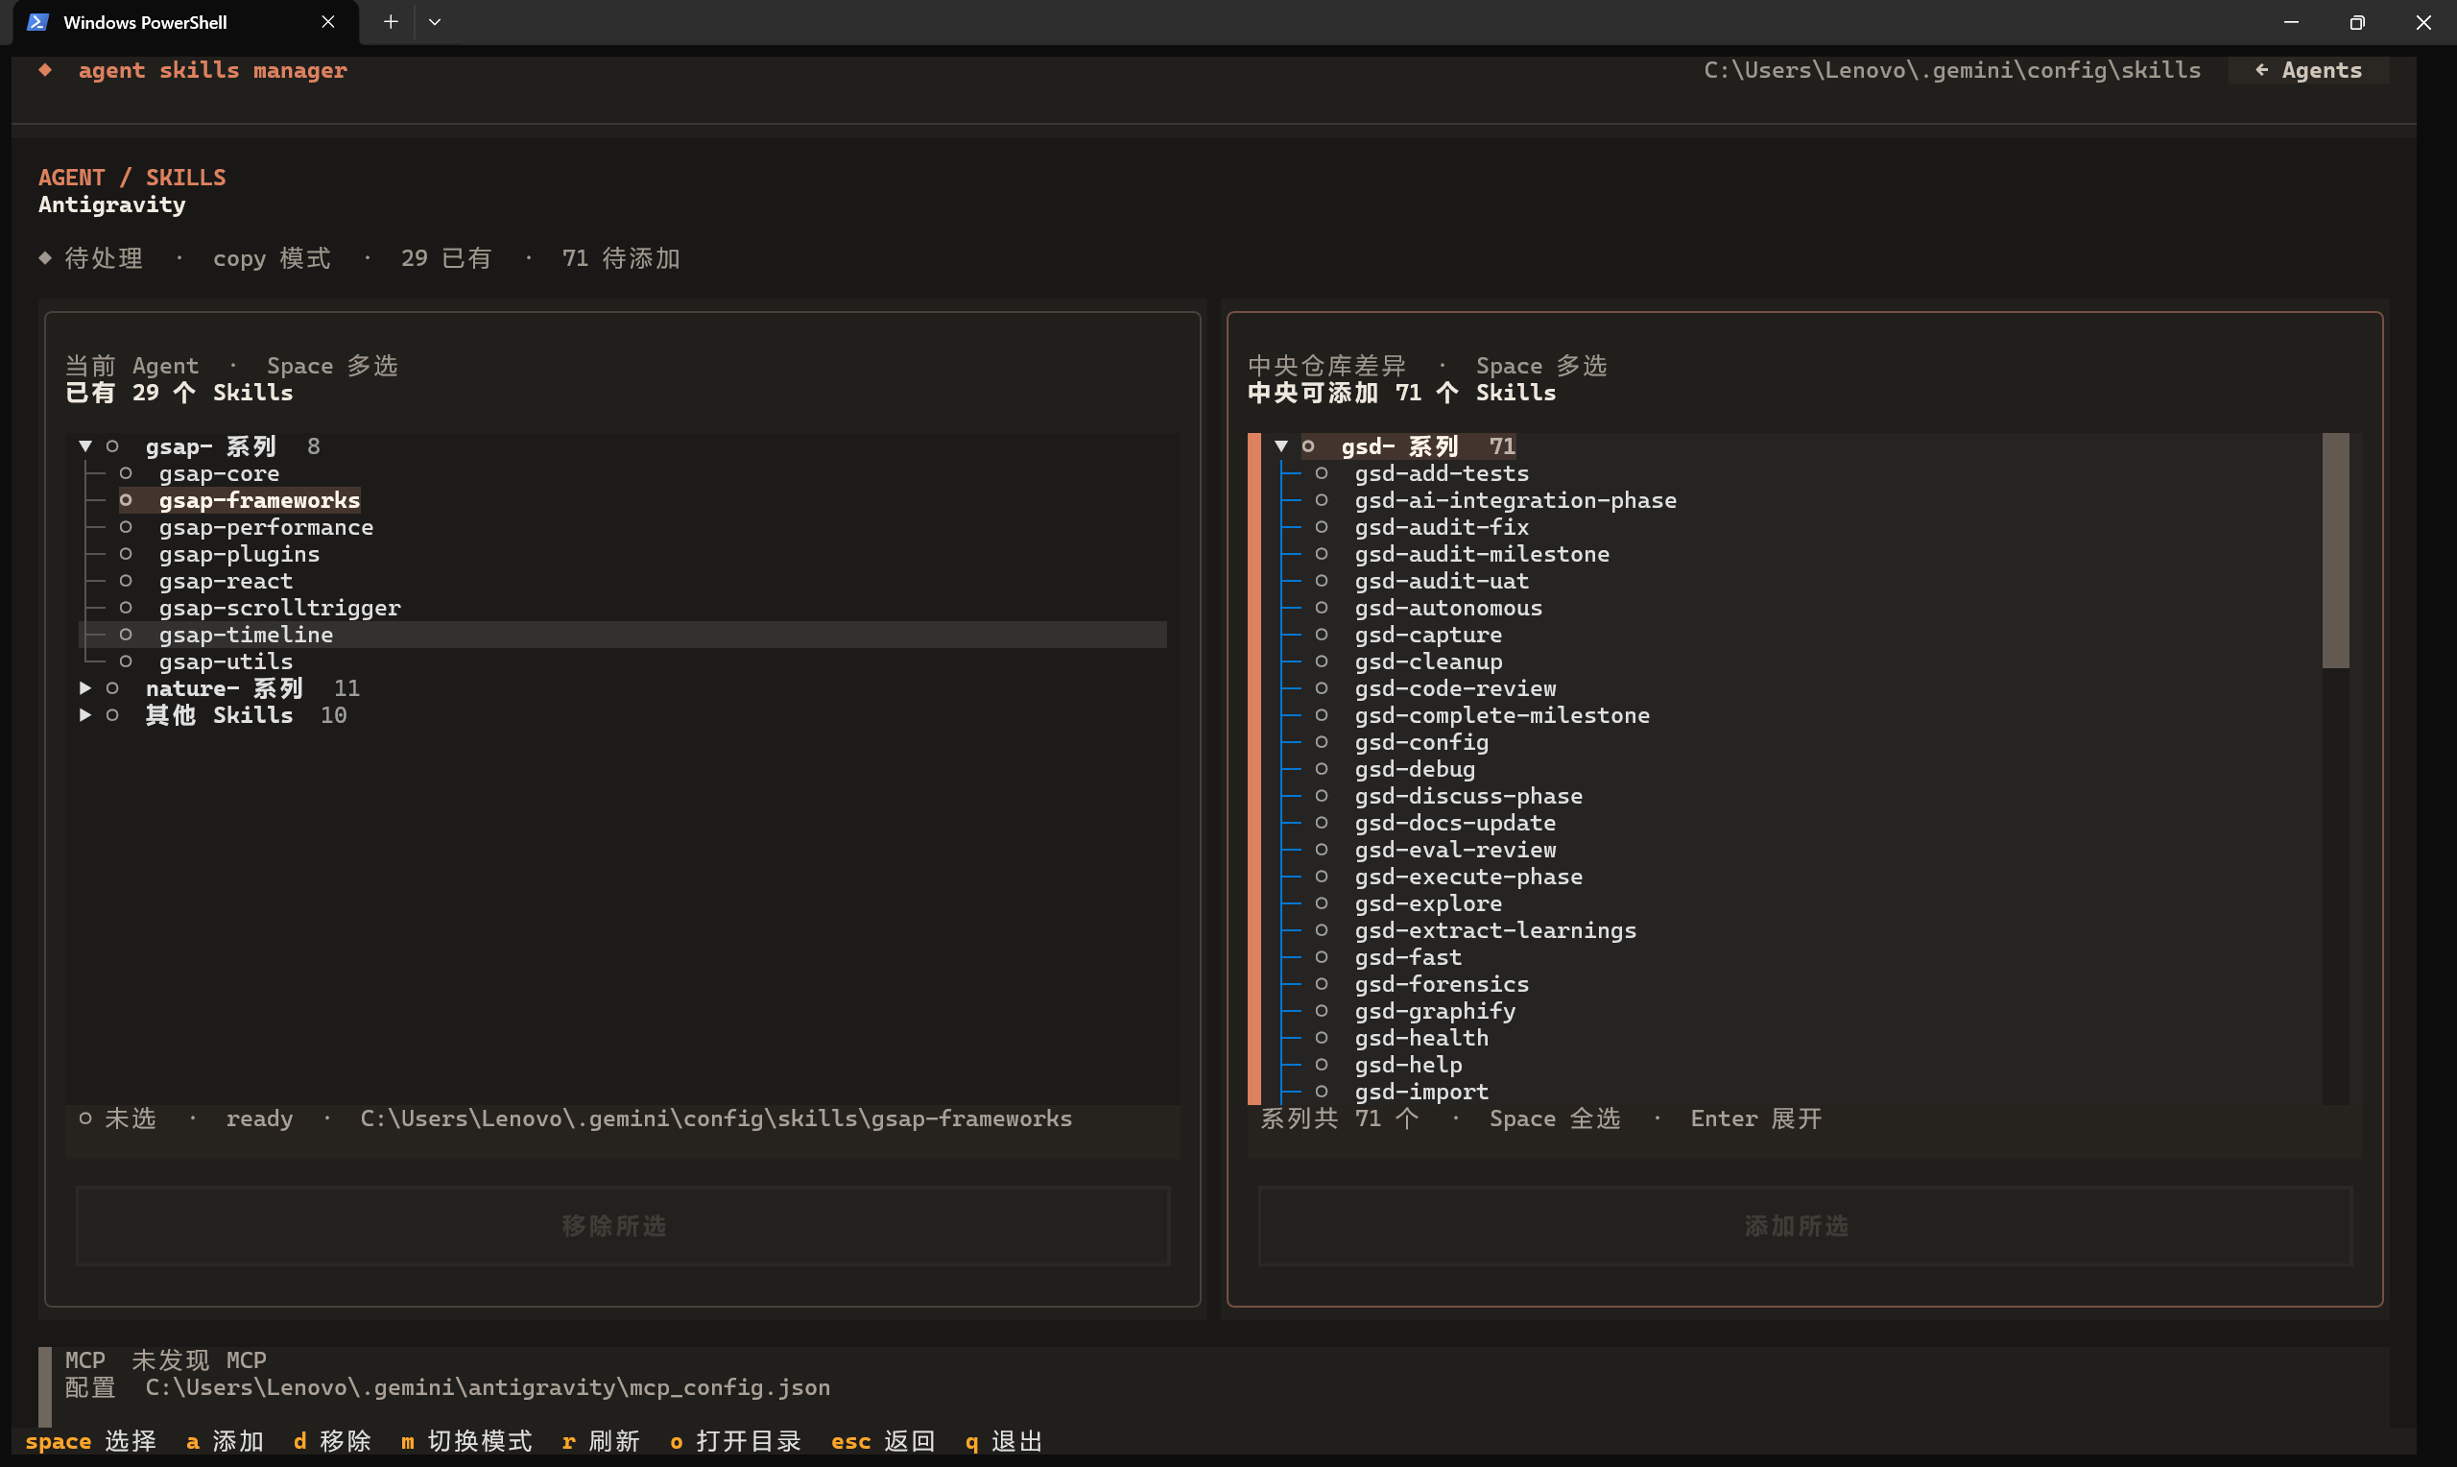Toggle selection circle for gsap-utils
Viewport: 2457px width, 1467px height.
126,661
